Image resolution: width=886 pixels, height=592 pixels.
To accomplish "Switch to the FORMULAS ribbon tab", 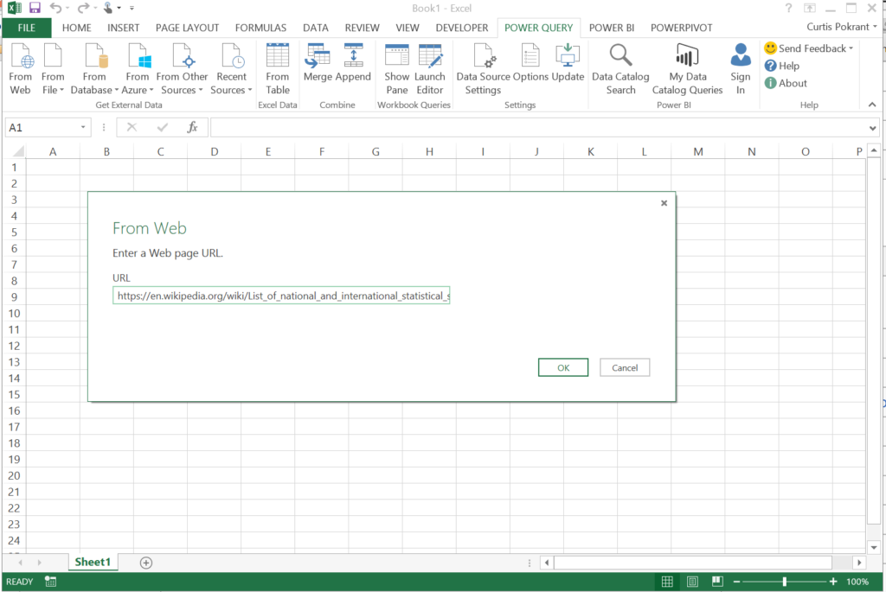I will coord(260,28).
